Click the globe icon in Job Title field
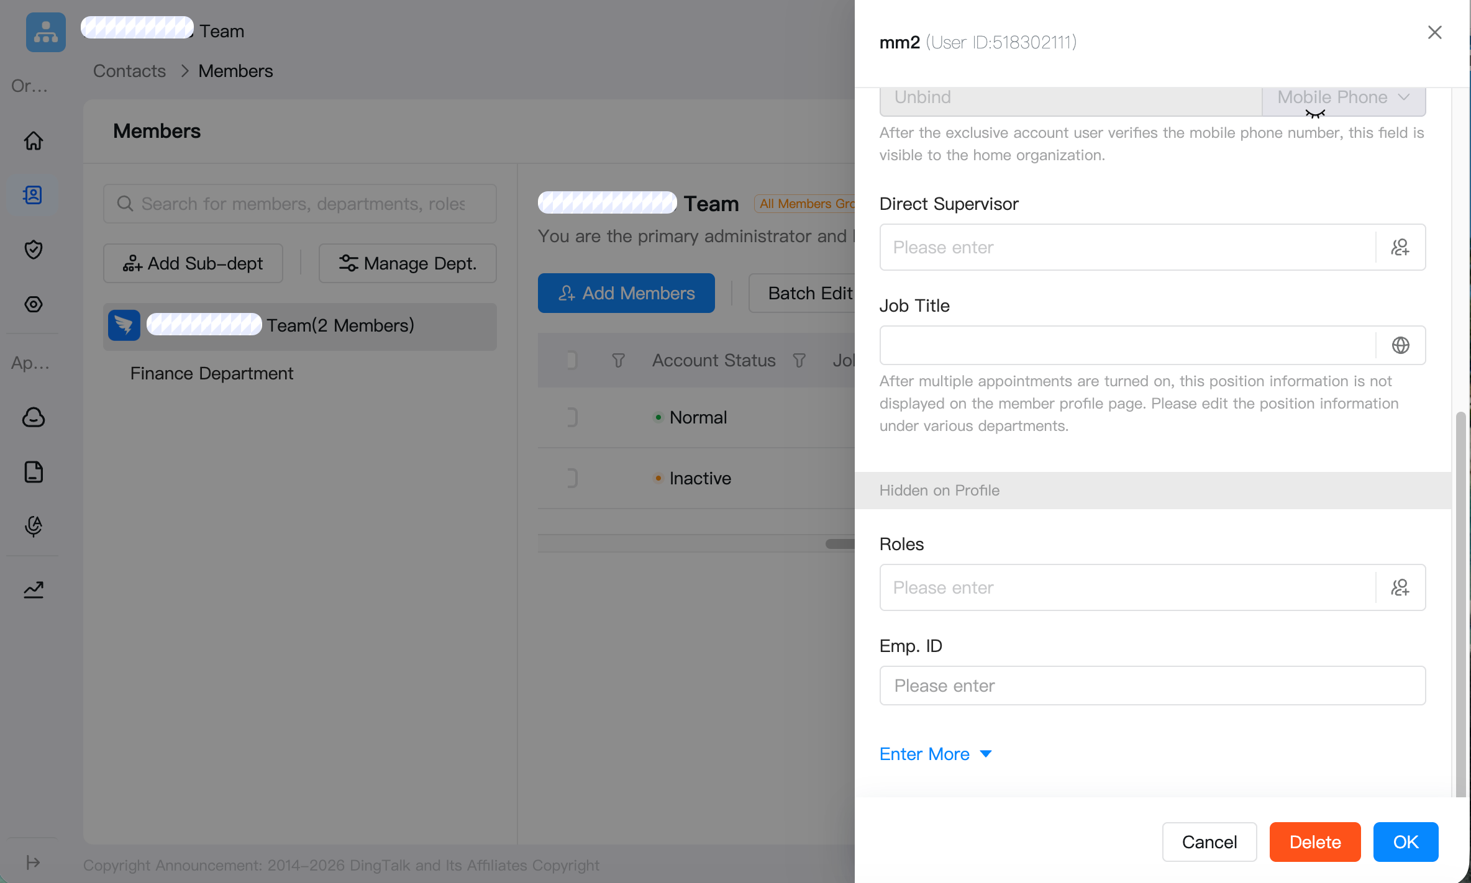Screen dimensions: 1471x883 click(x=1400, y=345)
